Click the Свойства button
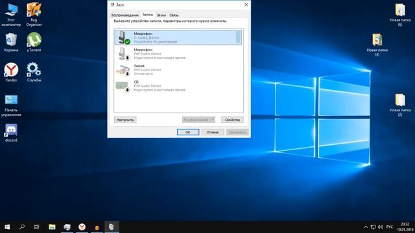This screenshot has height=233, width=415. point(232,120)
